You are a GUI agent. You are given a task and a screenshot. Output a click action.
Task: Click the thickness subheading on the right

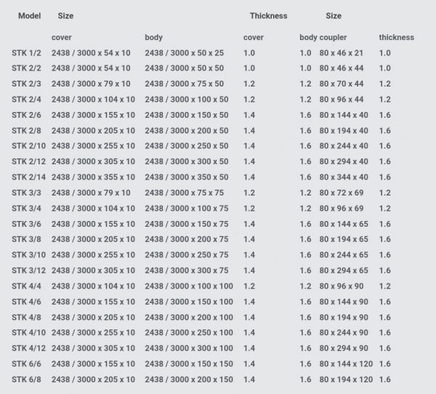click(x=397, y=37)
